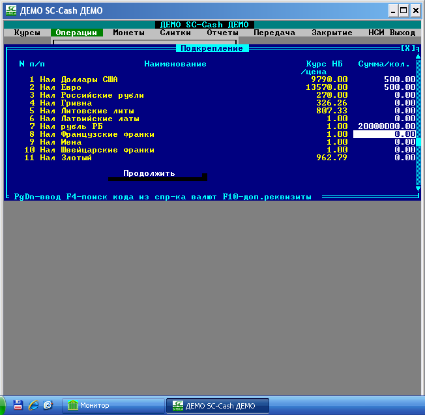Screen dimensions: 425x415
Task: Click the Продолжить button
Action: pyautogui.click(x=155, y=173)
